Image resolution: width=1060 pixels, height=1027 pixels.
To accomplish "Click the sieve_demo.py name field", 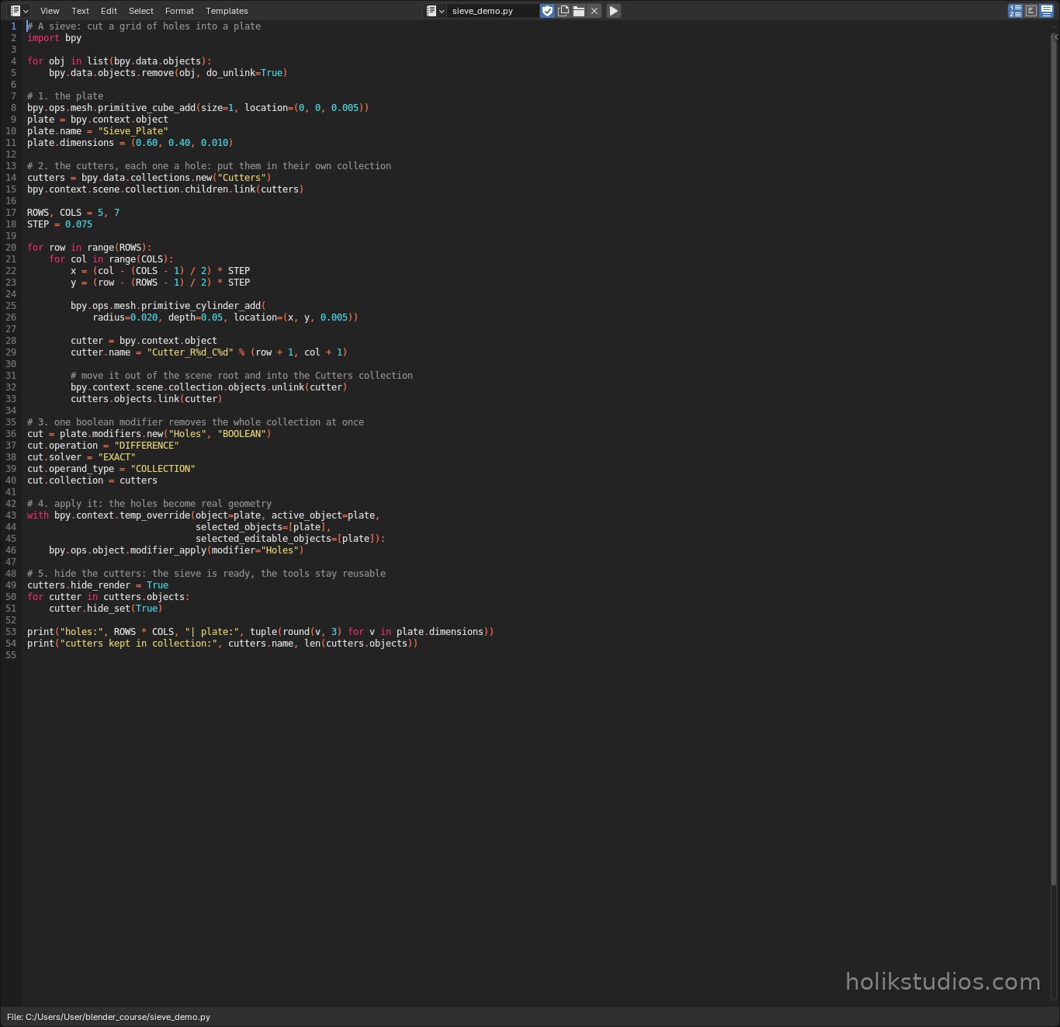I will [492, 11].
